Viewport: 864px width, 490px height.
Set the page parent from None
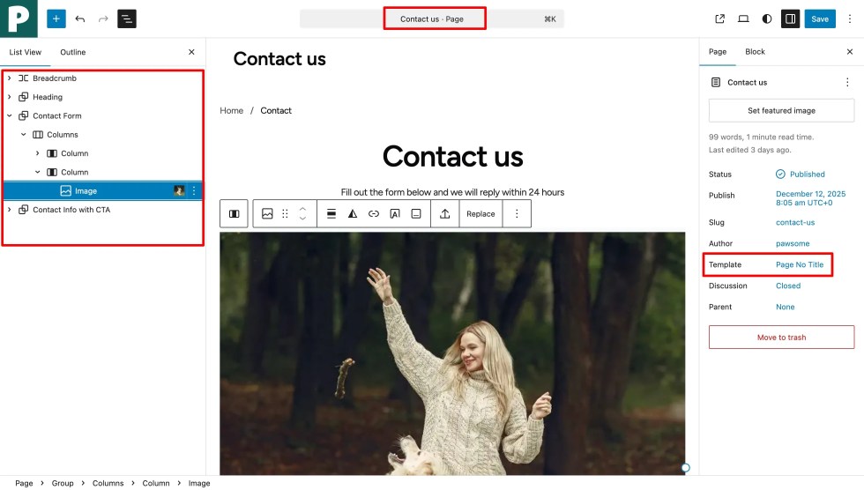[786, 307]
